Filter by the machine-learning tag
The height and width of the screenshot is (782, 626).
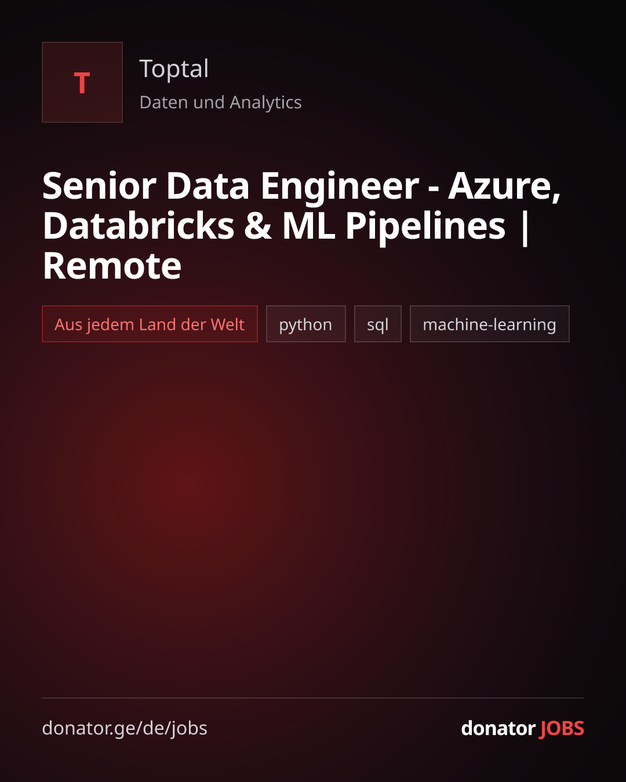click(490, 324)
